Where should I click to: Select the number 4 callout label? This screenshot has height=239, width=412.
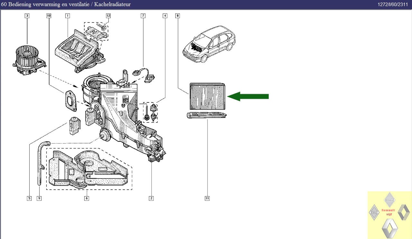[x=165, y=15]
